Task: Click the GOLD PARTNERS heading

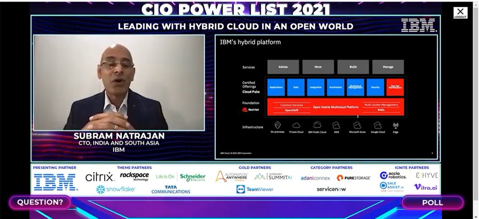Action: click(x=255, y=168)
